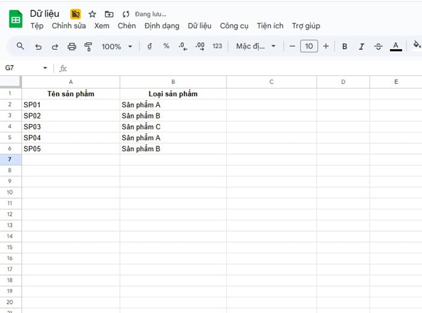Open the Chỉnh sửa menu
The width and height of the screenshot is (422, 313).
69,26
